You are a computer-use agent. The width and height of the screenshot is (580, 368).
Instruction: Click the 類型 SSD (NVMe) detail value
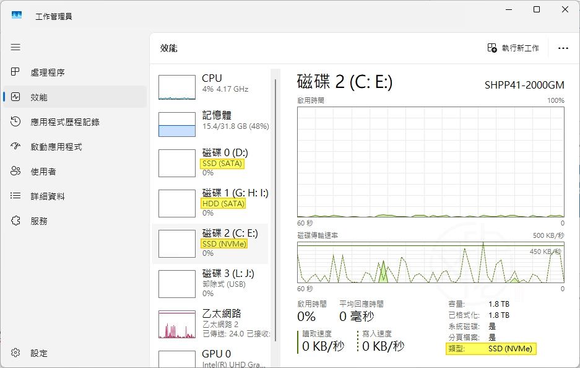510,348
